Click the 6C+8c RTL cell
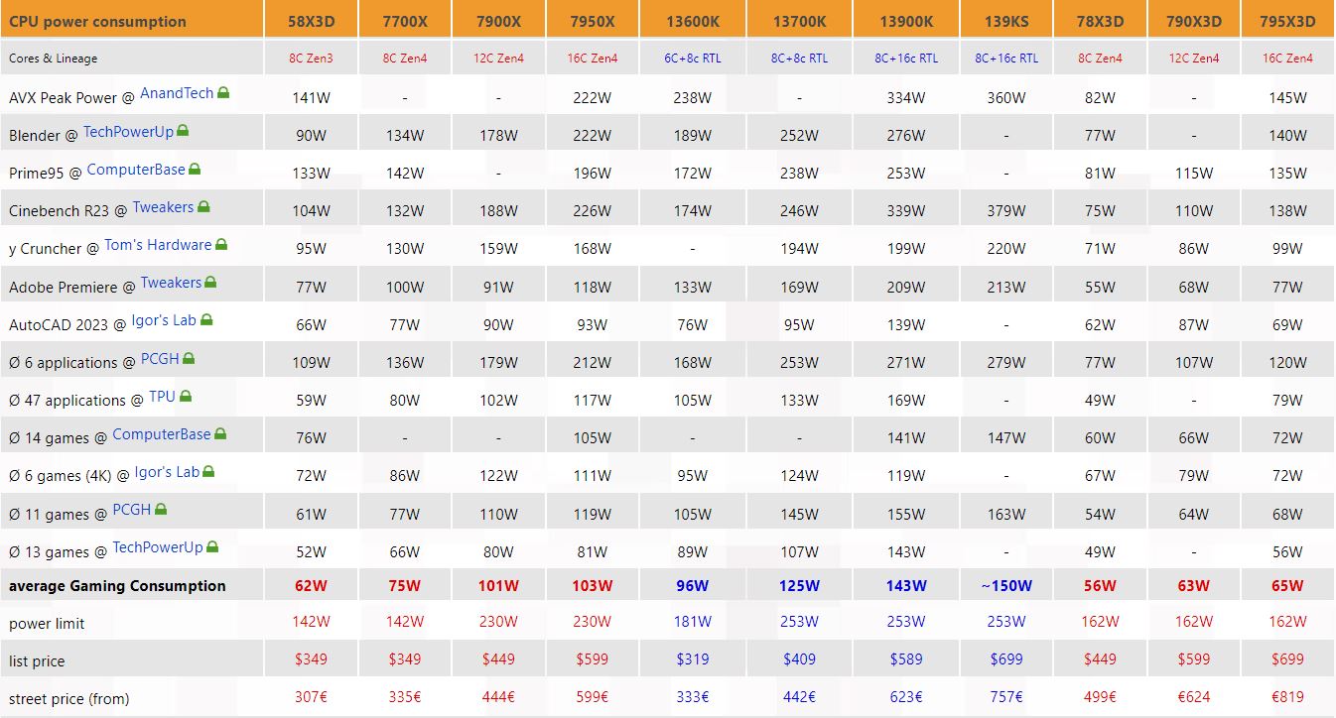 692,59
